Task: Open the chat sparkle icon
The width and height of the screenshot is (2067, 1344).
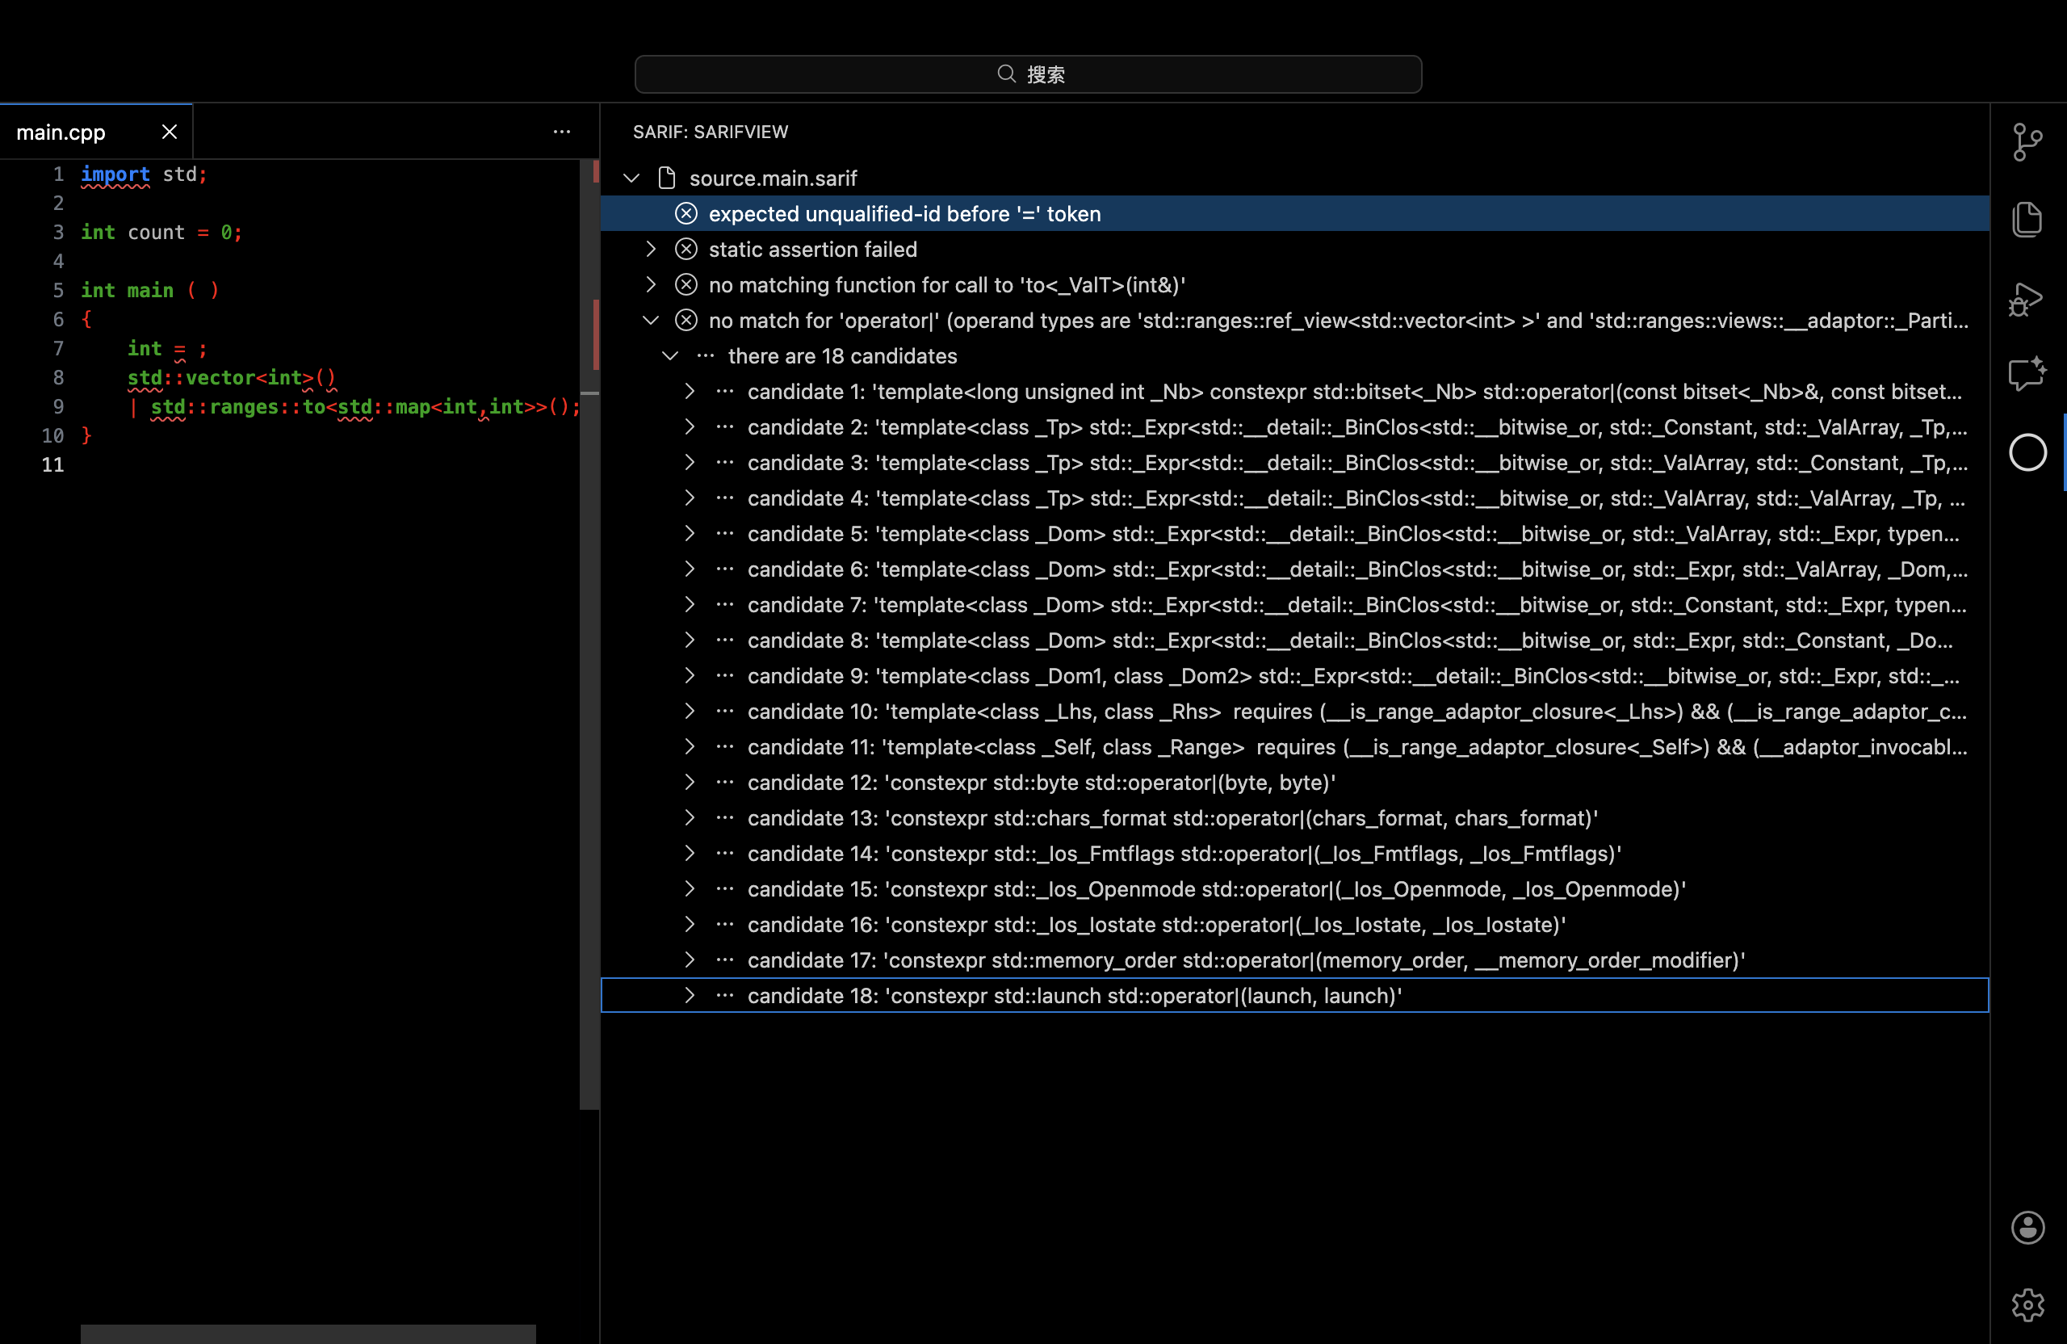Action: [2027, 375]
